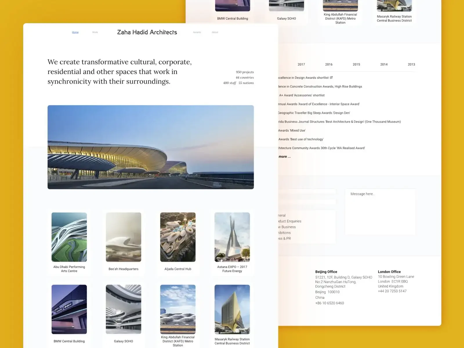Click the Awards 'Mixed Use' entry

point(292,130)
